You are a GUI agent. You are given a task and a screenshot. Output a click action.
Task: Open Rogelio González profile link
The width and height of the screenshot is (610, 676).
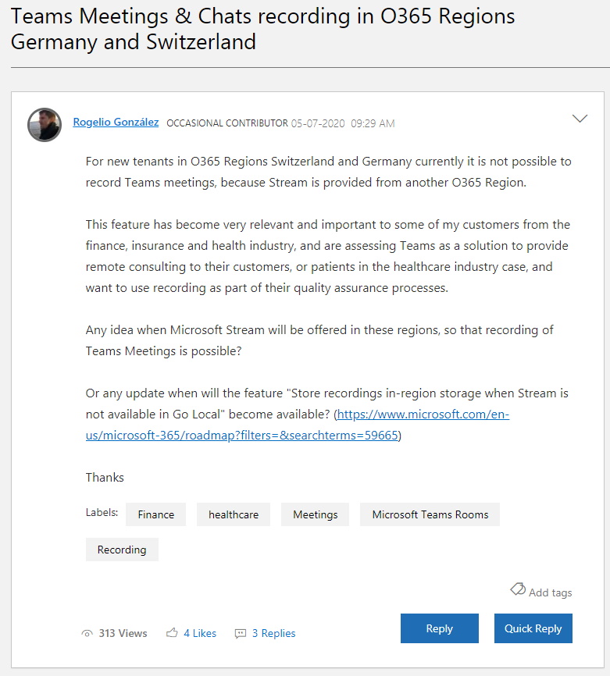[116, 123]
